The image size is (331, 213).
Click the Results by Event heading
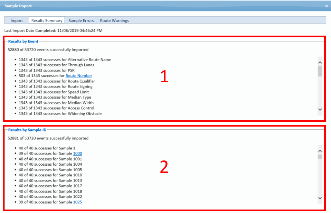pos(23,41)
